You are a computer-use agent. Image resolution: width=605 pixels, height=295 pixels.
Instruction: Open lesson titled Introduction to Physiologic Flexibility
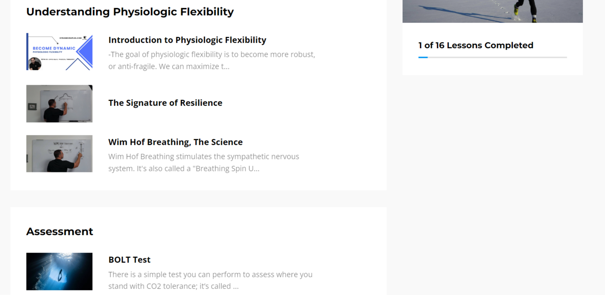(x=187, y=40)
